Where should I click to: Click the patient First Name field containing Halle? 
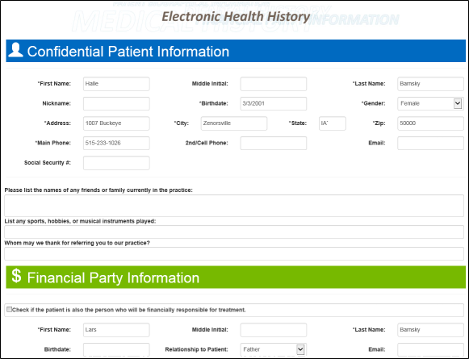(116, 84)
